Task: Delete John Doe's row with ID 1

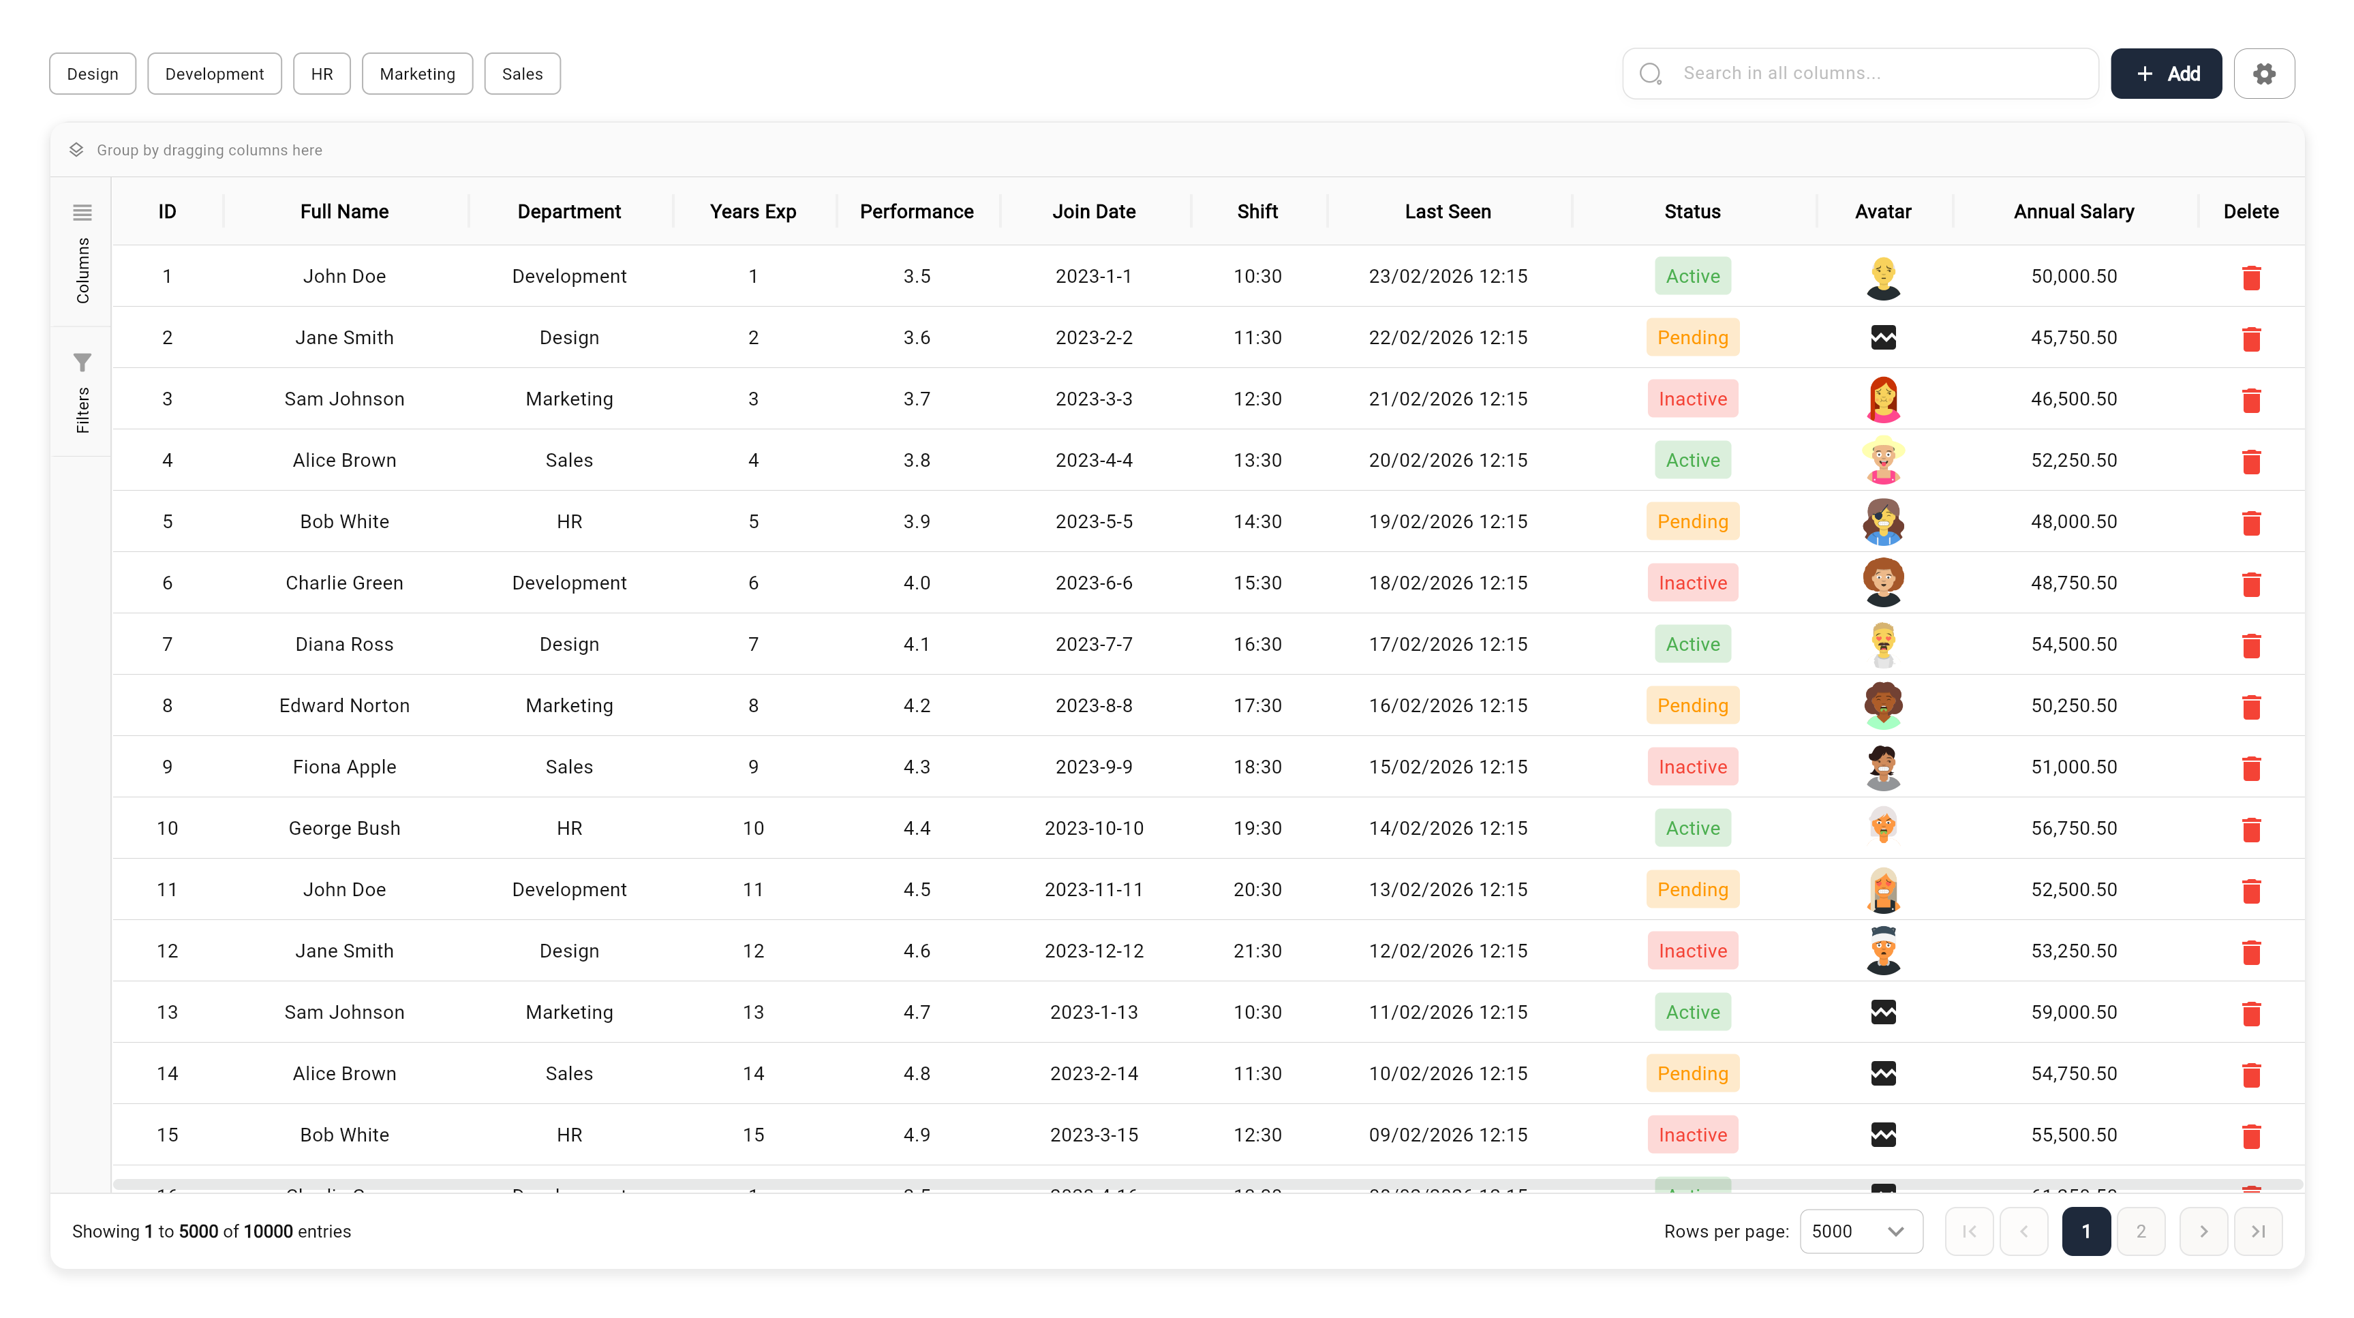Action: pos(2250,277)
